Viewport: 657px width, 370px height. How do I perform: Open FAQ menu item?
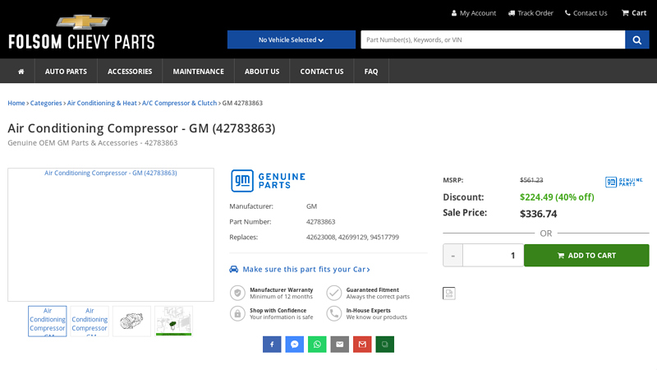pos(371,72)
